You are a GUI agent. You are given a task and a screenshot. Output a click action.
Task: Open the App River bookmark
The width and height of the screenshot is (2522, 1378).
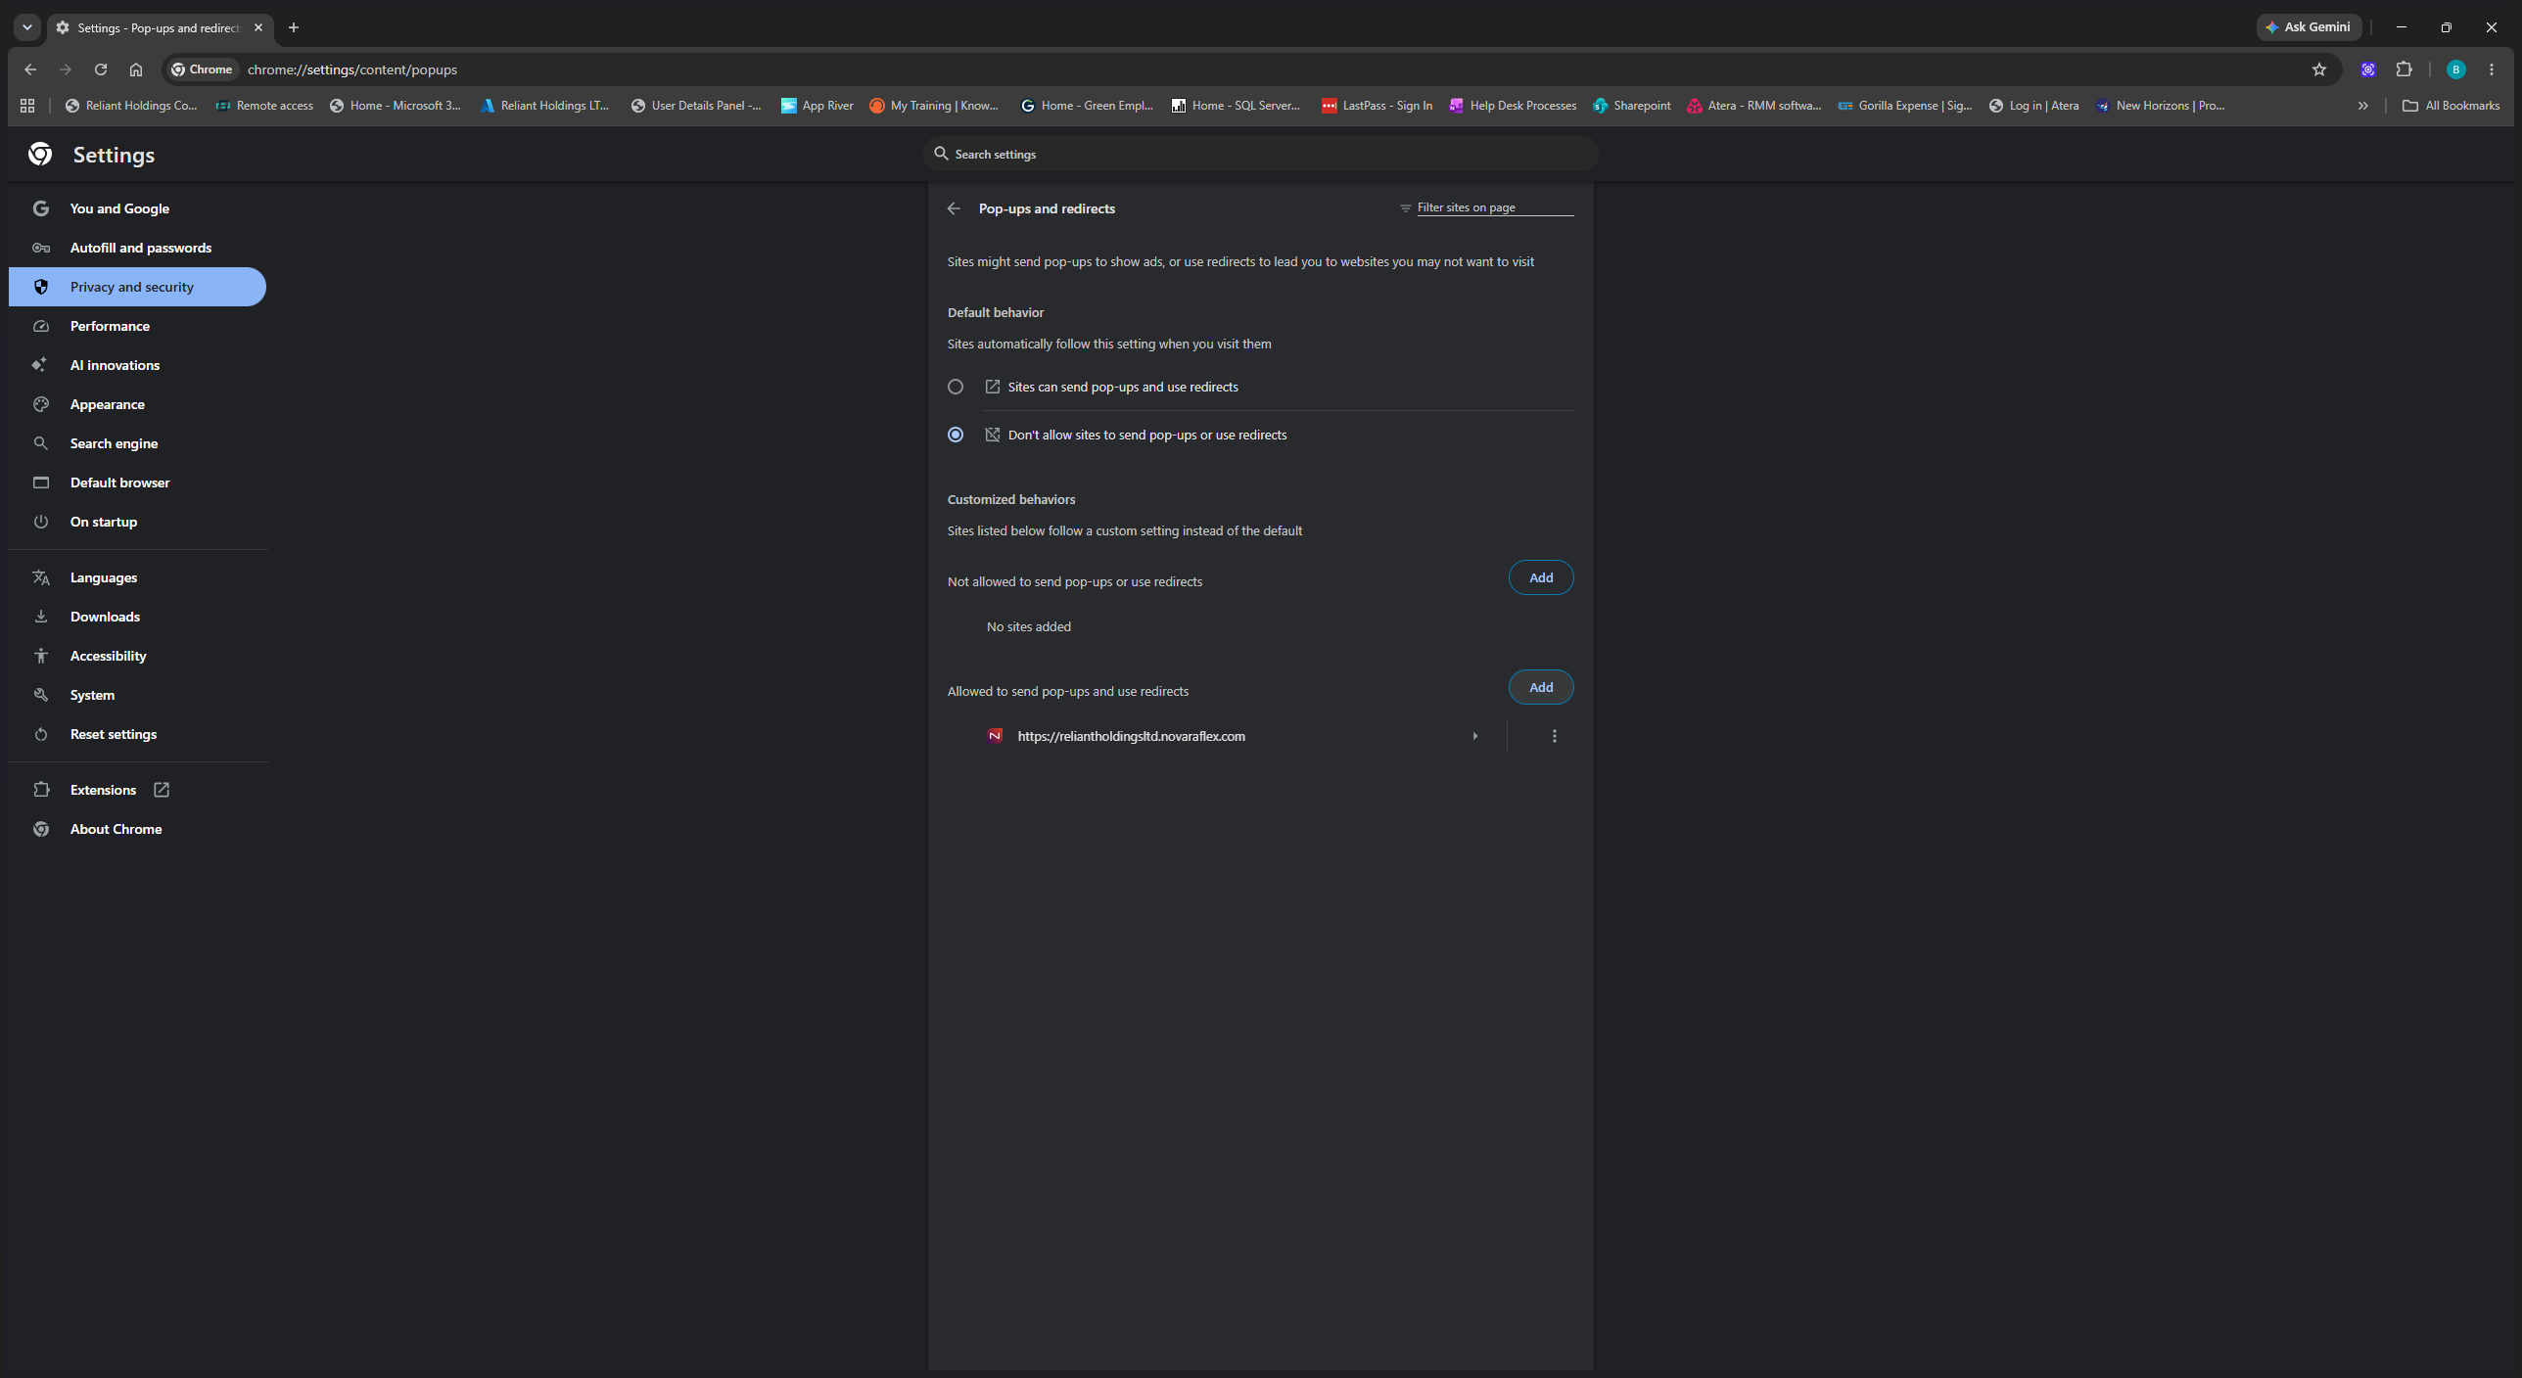(x=817, y=106)
